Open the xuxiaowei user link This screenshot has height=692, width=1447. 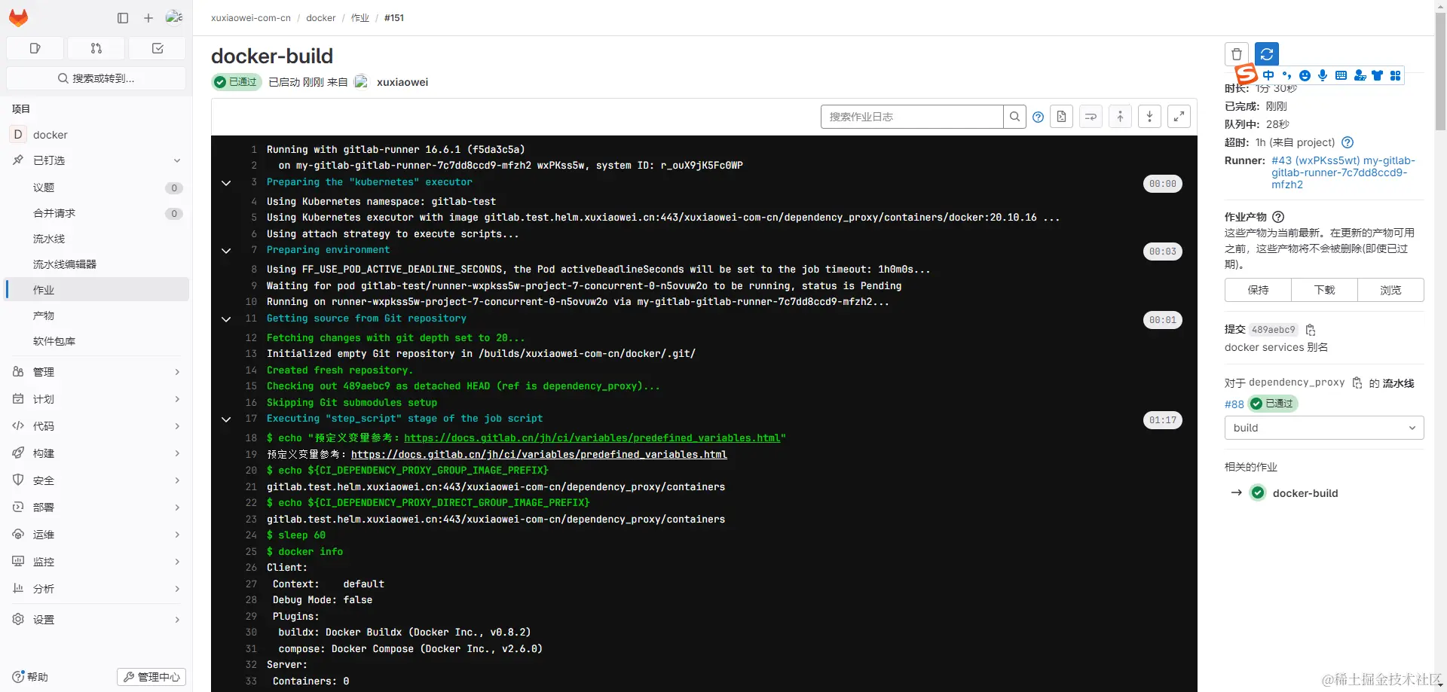402,82
